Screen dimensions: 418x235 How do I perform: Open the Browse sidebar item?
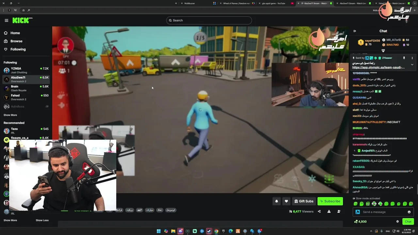click(16, 41)
